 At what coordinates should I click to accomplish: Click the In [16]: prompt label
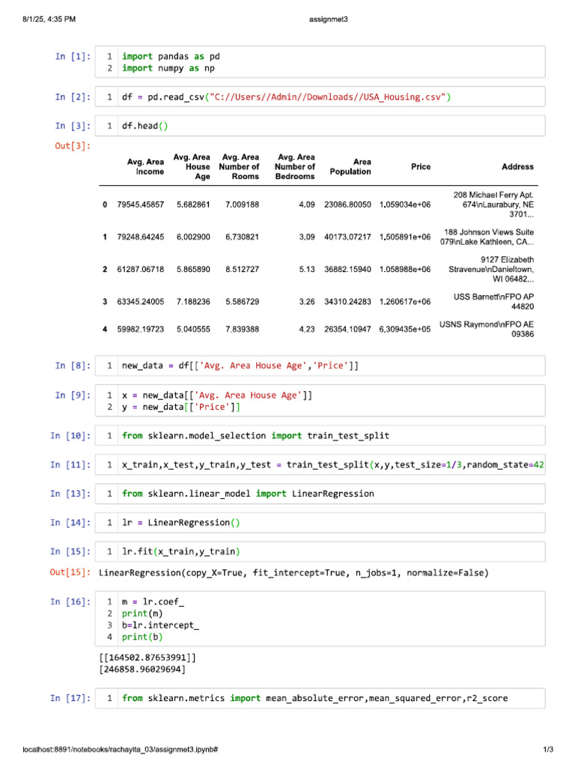tap(70, 601)
